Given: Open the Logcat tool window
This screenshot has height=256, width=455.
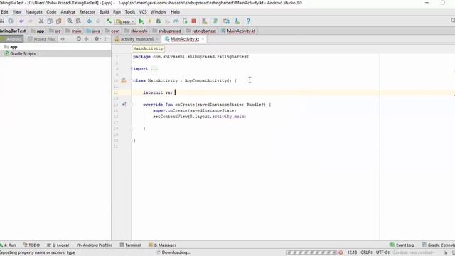Looking at the screenshot, I should pyautogui.click(x=58, y=245).
